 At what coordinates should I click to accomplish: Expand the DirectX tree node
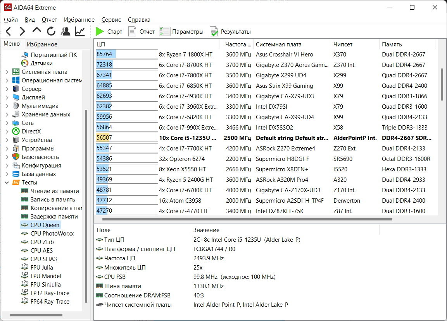pos(7,131)
